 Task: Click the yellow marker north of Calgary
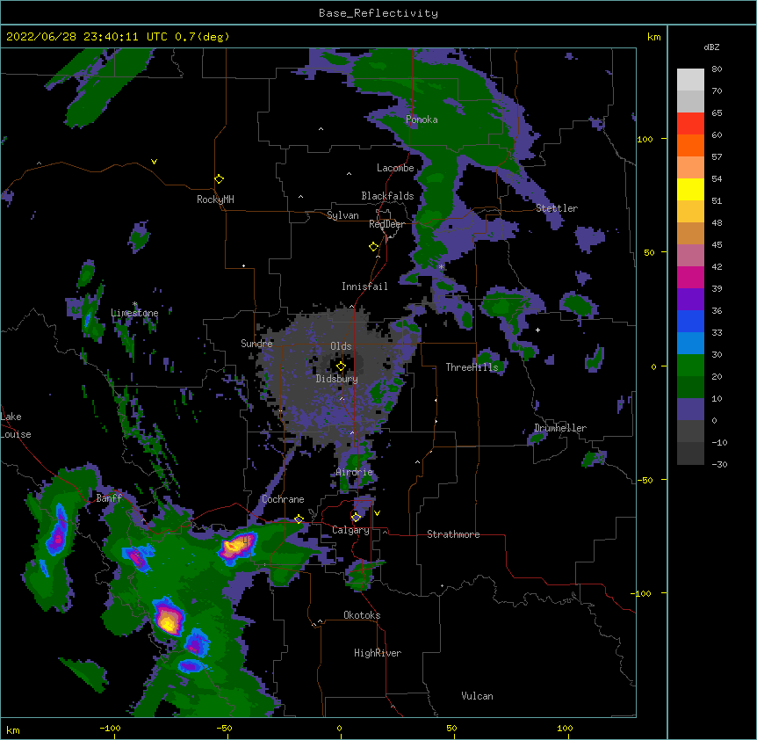(x=356, y=518)
